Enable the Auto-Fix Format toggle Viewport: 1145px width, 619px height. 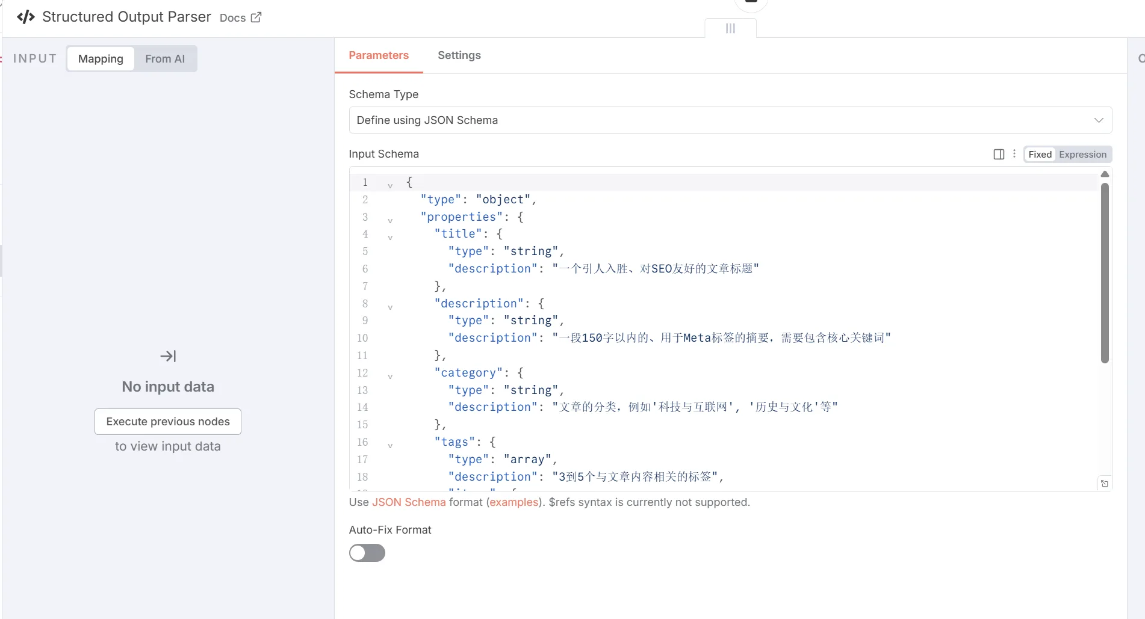(367, 553)
